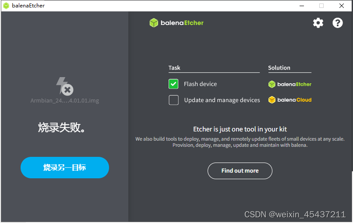Click Update and manage devices label
353x223 pixels.
click(222, 100)
